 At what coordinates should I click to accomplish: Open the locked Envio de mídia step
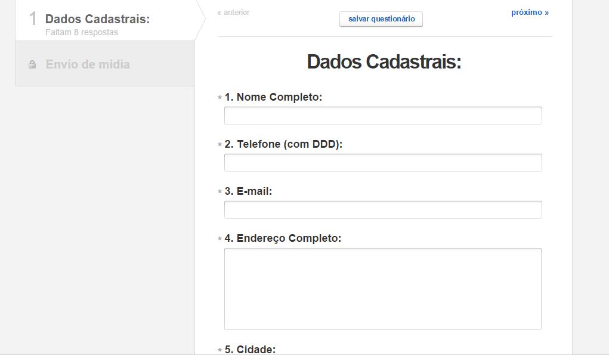coord(88,64)
